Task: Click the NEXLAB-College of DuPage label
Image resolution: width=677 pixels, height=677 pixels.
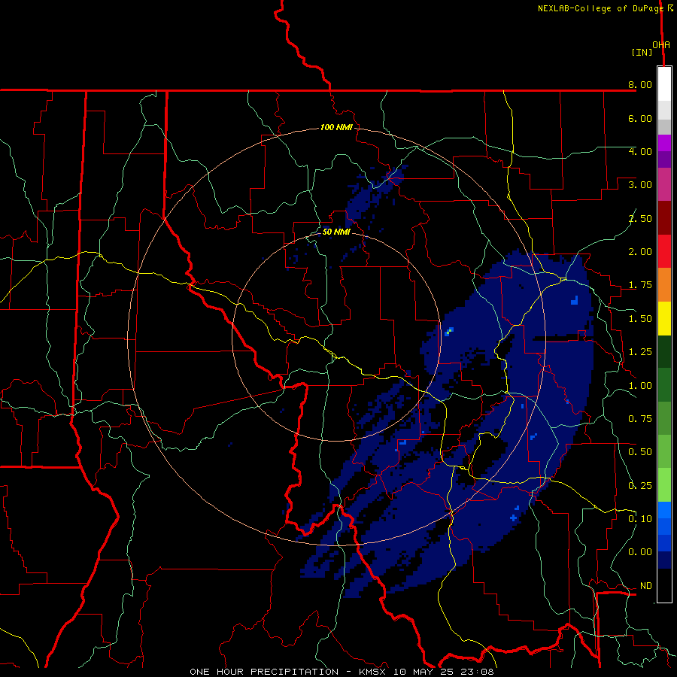Action: 600,8
